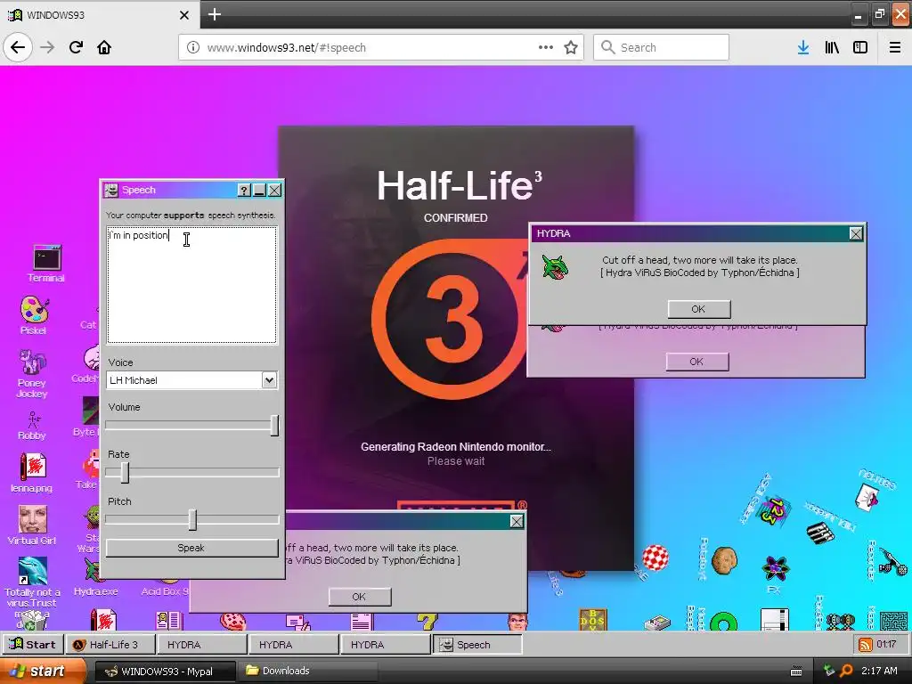Open the dolphin 'Totally not a virus' icon
This screenshot has width=912, height=684.
pos(33,571)
